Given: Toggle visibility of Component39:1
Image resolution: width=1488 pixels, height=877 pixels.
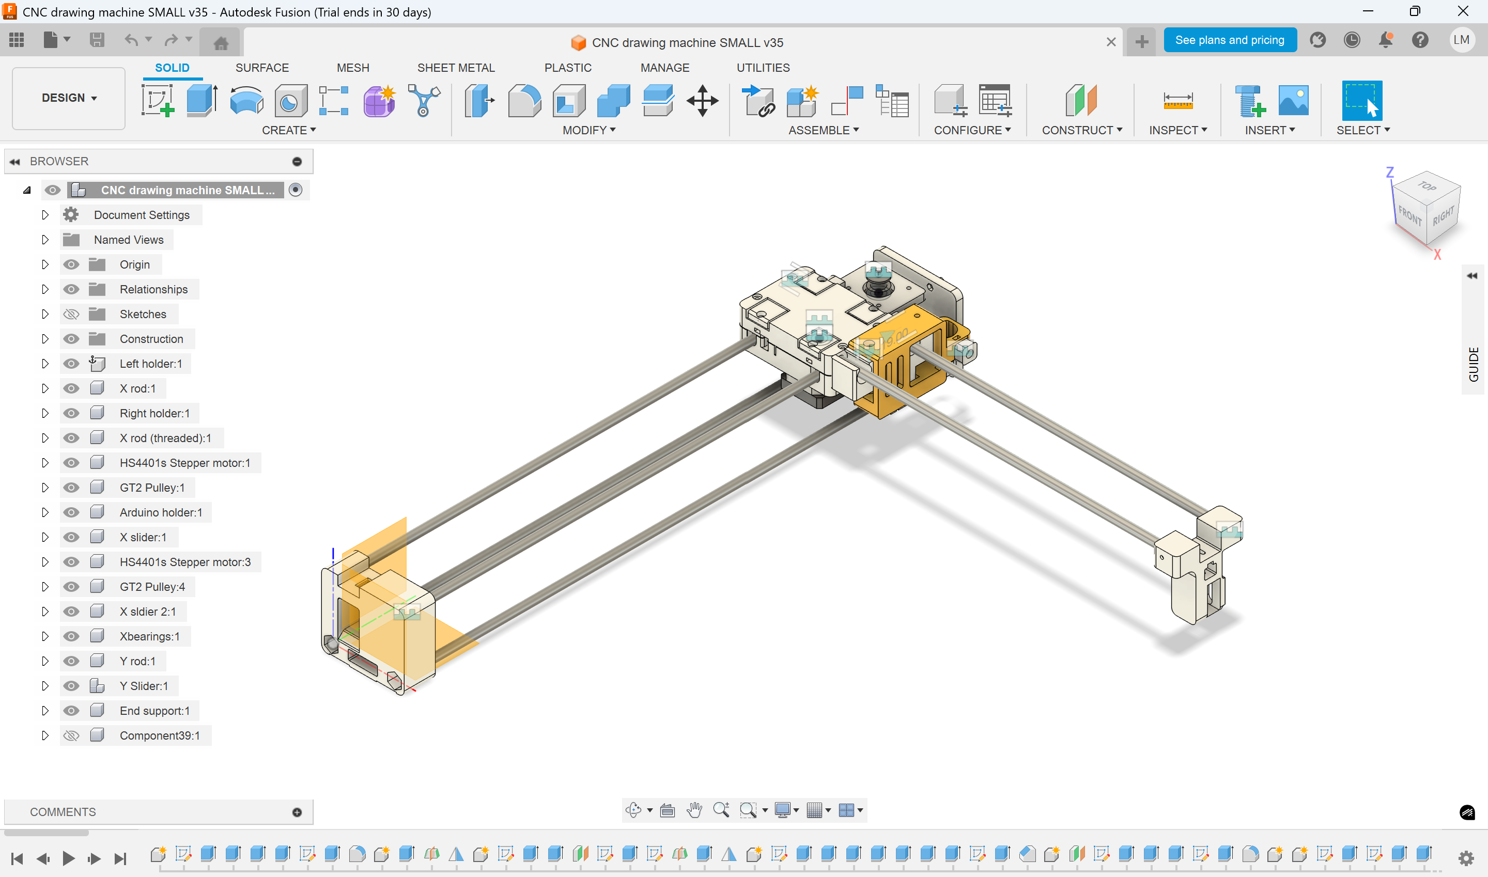Looking at the screenshot, I should point(71,735).
